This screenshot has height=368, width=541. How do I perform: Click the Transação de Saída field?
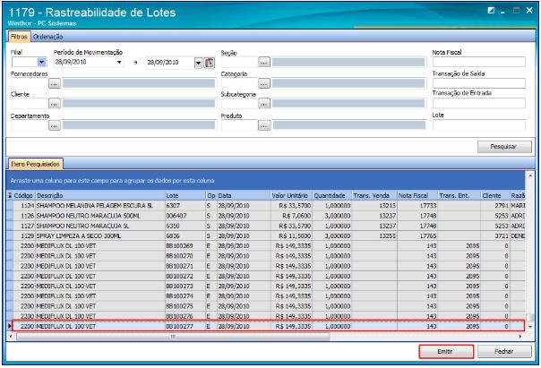pos(479,83)
